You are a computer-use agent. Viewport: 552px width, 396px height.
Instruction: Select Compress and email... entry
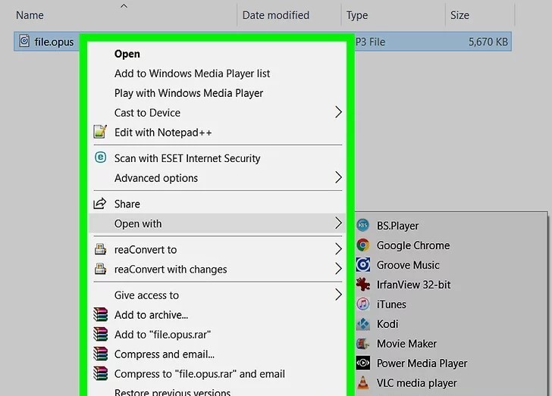point(217,354)
